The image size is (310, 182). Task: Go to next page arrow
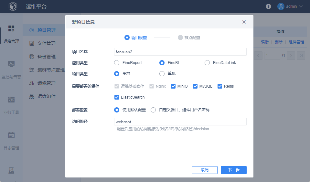click(291, 56)
